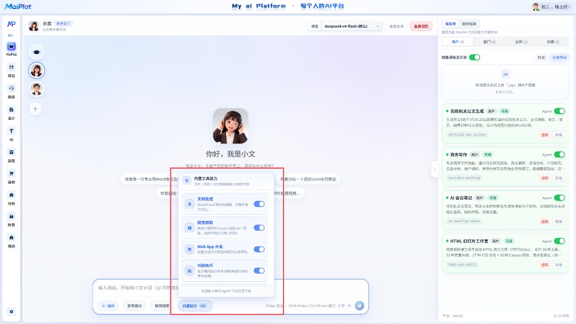Click the ZIP upload icon in skills panel
Viewport: 576px width, 324px height.
coord(506,74)
